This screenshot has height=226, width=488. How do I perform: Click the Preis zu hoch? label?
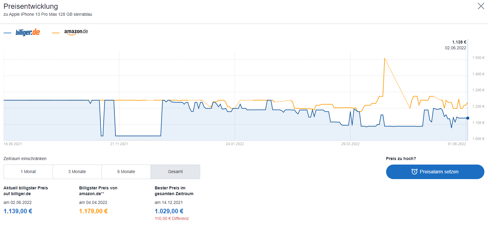[401, 159]
